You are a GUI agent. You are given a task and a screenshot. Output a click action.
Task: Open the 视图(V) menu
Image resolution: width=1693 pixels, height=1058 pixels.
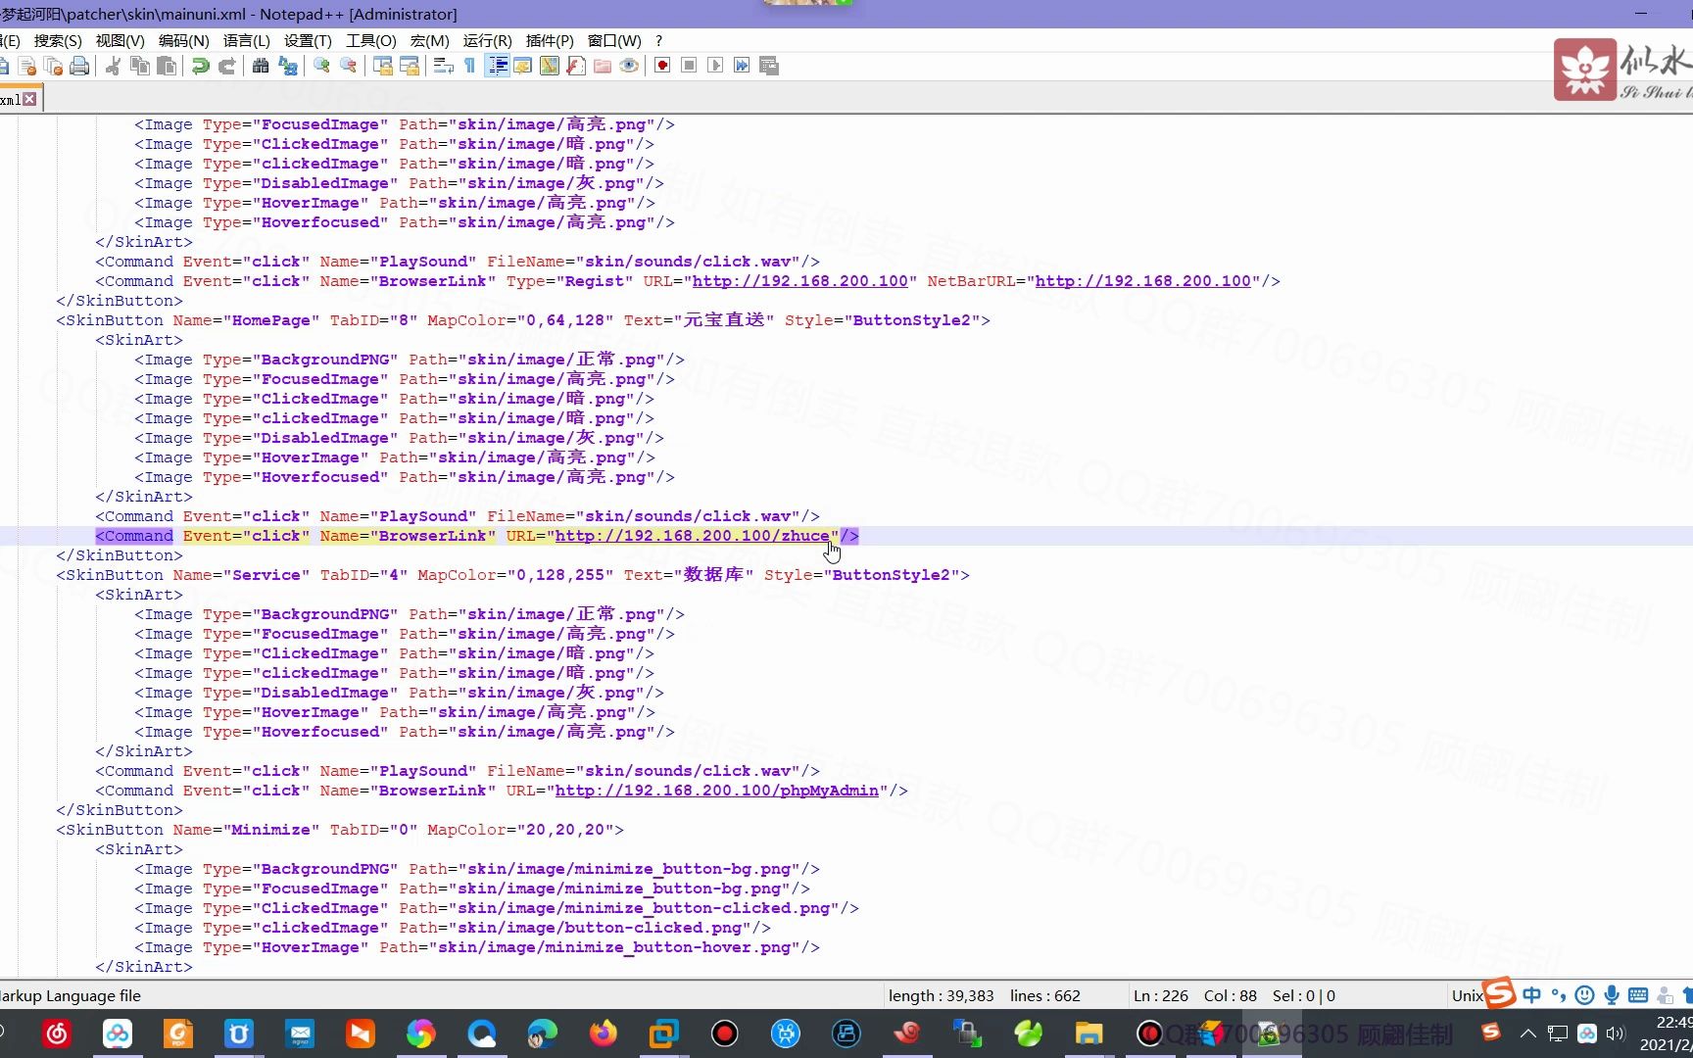point(120,40)
